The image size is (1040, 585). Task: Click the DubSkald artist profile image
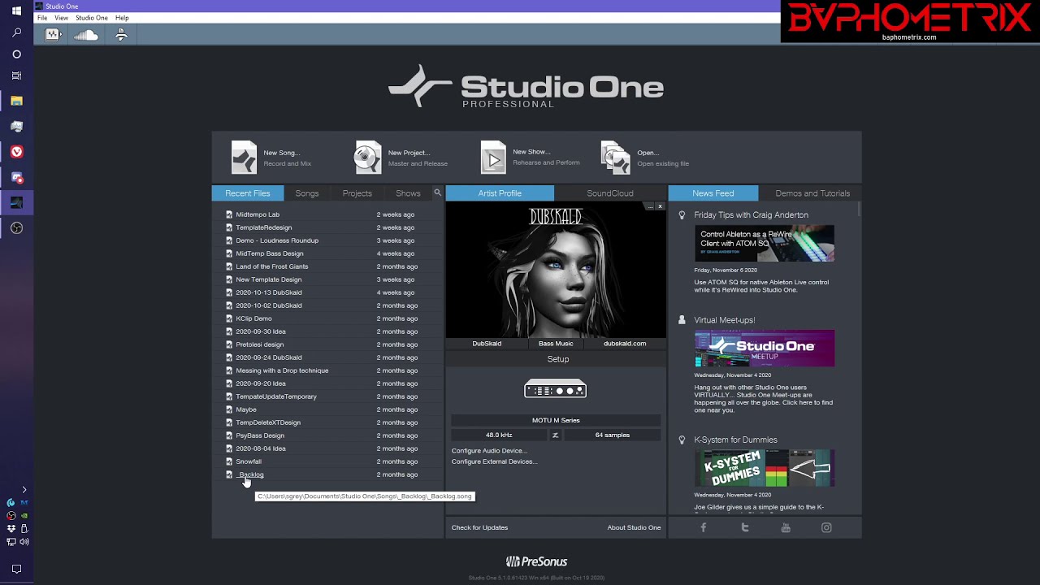[556, 269]
